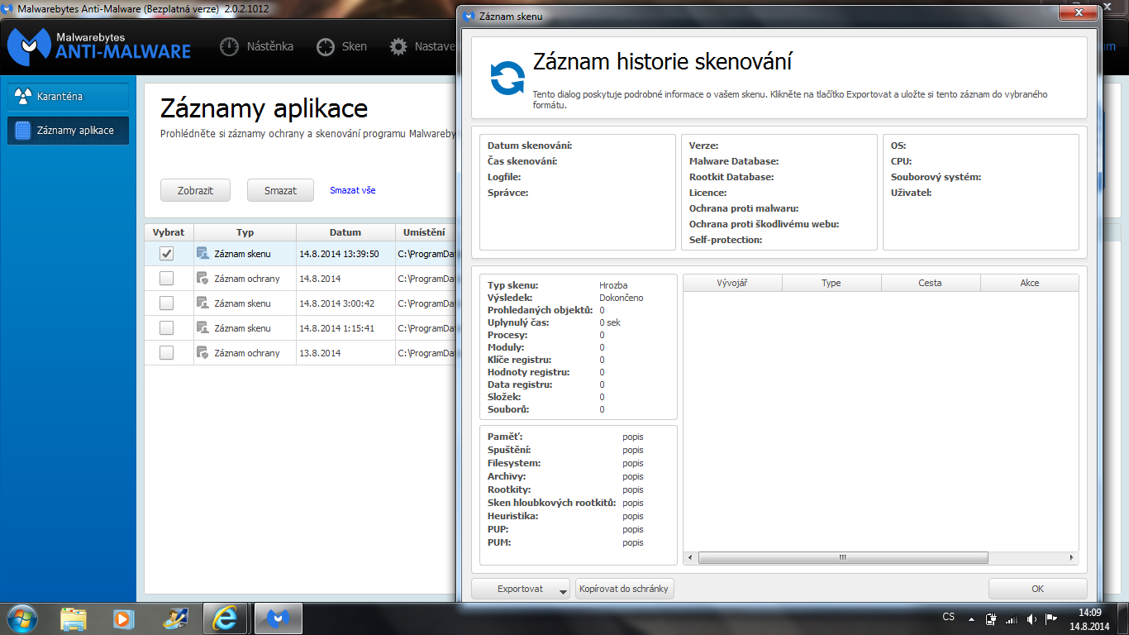Screen dimensions: 1129x635
Task: Click the right arrow of results scrollbar
Action: click(x=1072, y=557)
